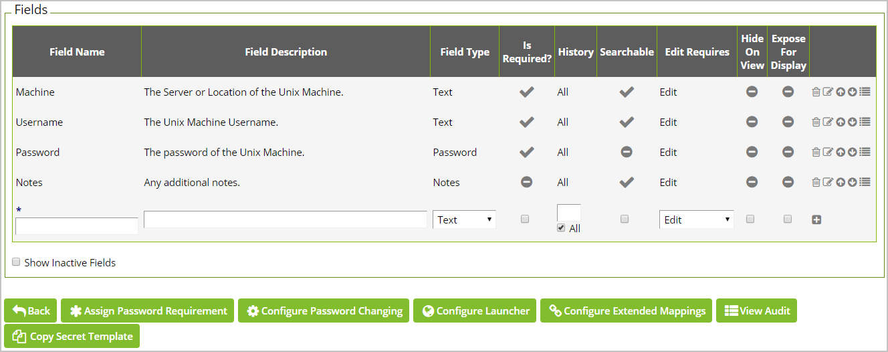888x352 pixels.
Task: Open the Field Type Text dropdown
Action: pos(465,219)
